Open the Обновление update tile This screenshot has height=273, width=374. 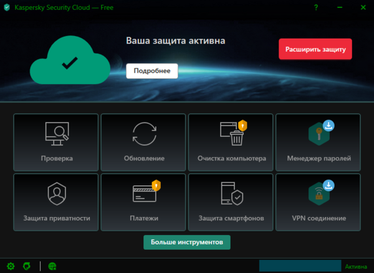click(143, 142)
